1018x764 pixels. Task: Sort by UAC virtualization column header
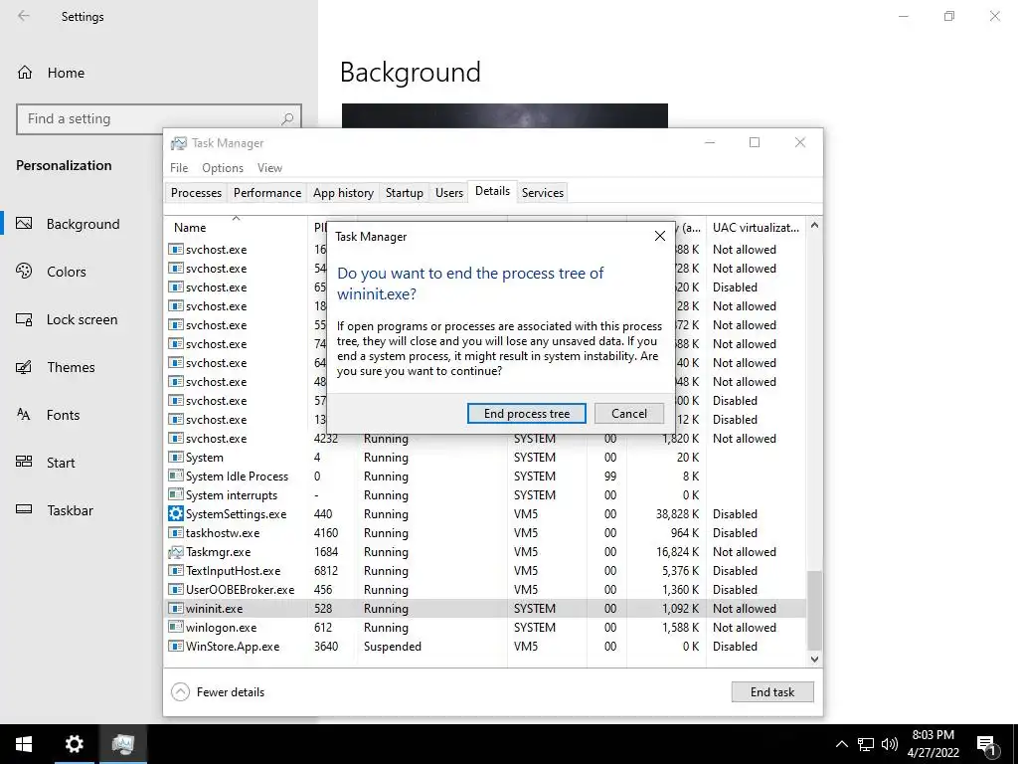click(756, 228)
